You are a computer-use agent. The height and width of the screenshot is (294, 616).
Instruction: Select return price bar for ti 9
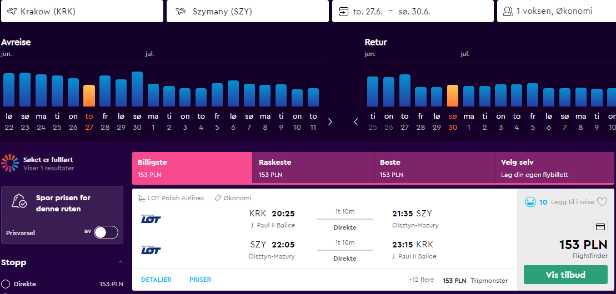click(597, 98)
